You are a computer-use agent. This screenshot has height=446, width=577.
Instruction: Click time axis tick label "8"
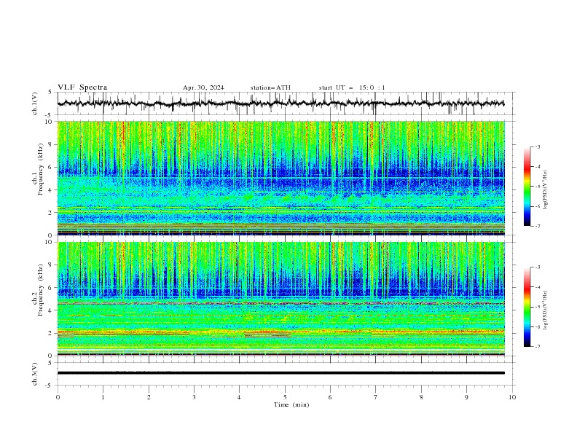(x=421, y=397)
